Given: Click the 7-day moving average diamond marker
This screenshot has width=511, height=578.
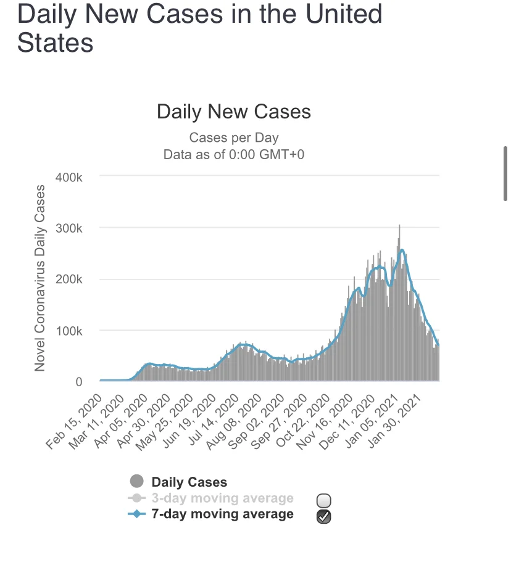Looking at the screenshot, I should [x=137, y=514].
